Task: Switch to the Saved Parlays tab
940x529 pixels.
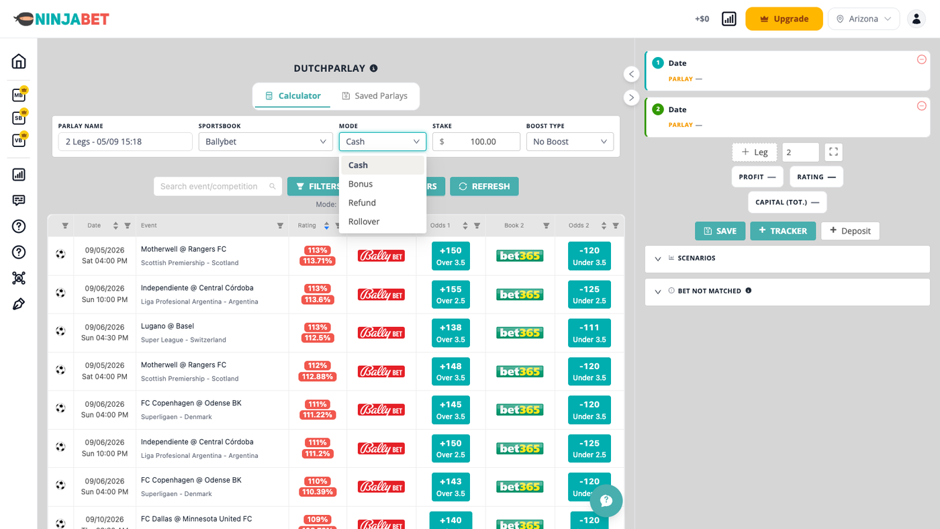Action: [x=375, y=96]
